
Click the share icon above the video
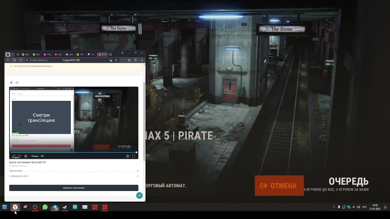click(11, 82)
